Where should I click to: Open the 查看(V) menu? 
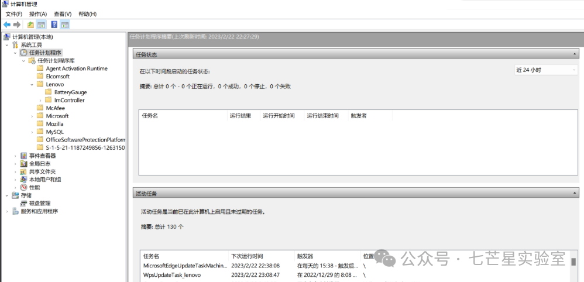click(x=63, y=14)
